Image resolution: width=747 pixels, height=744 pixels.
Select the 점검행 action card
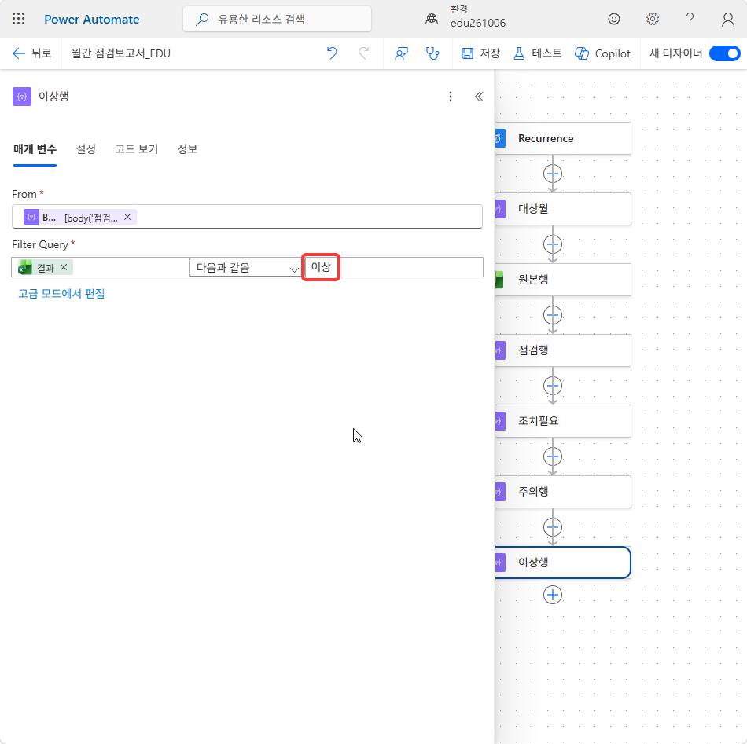[563, 350]
